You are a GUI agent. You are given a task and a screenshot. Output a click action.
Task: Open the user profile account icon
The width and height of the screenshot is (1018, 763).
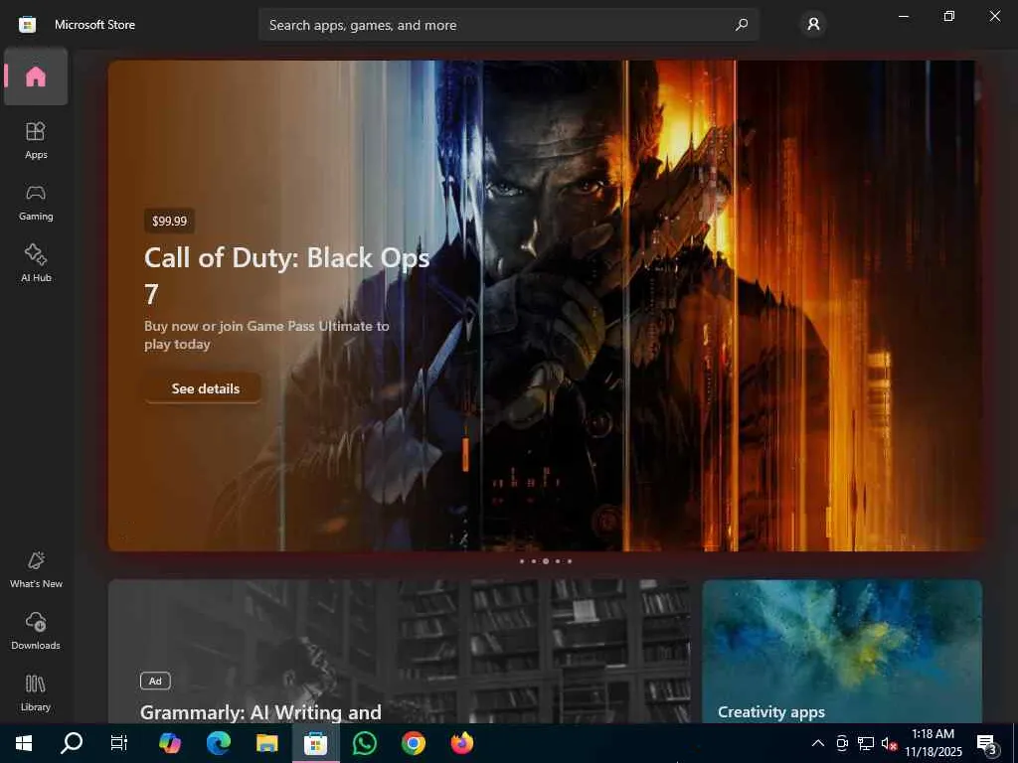(813, 25)
